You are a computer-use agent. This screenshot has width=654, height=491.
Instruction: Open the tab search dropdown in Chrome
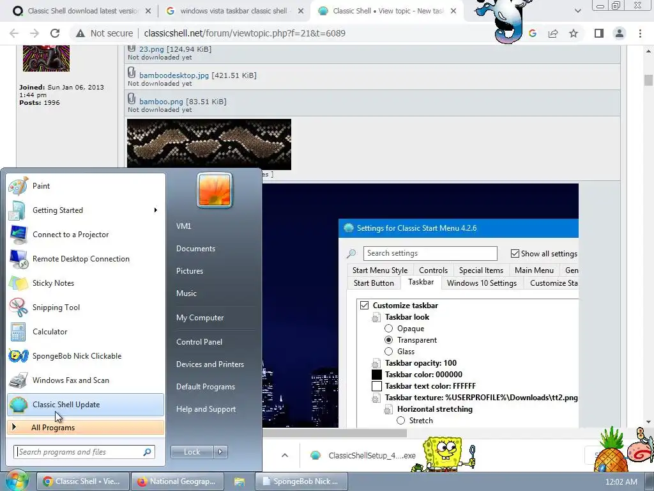(577, 12)
